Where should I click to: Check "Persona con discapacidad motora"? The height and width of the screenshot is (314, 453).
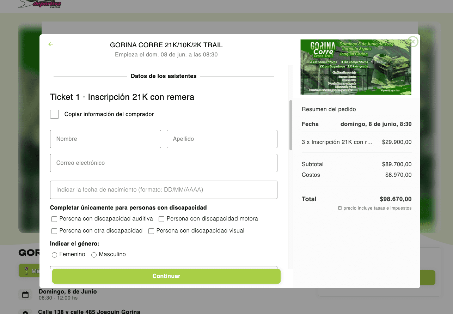tap(161, 219)
